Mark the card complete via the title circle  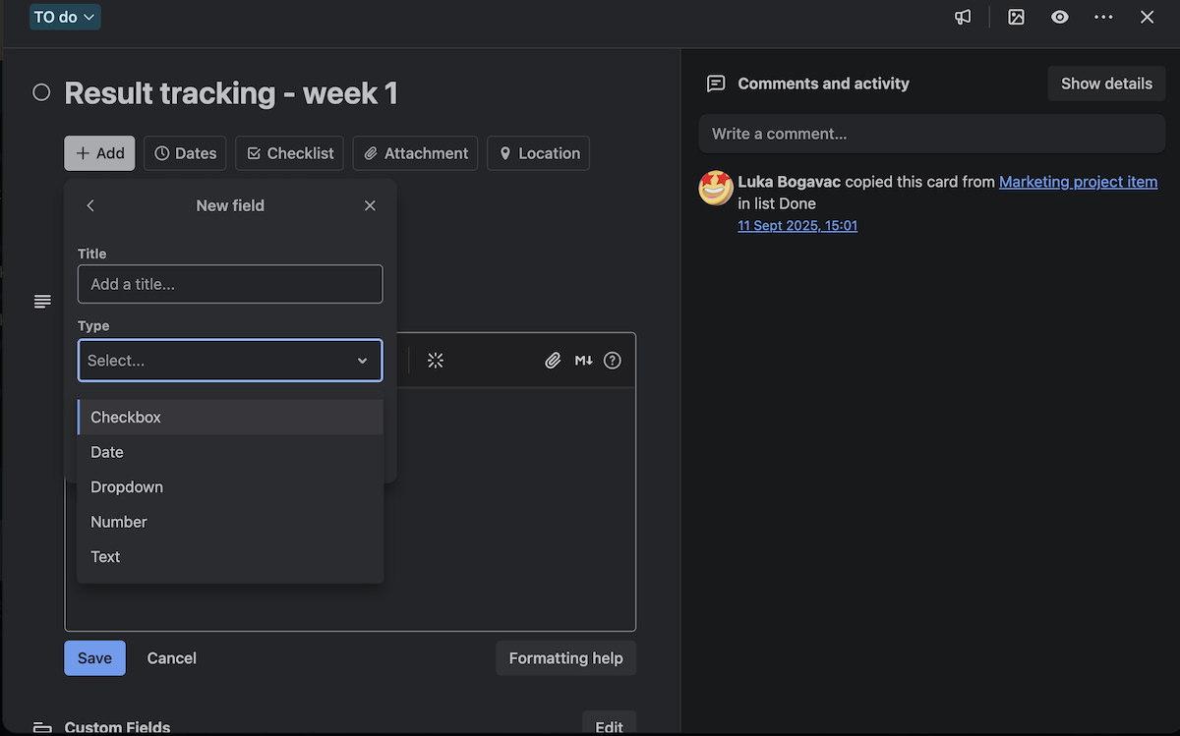(x=41, y=91)
